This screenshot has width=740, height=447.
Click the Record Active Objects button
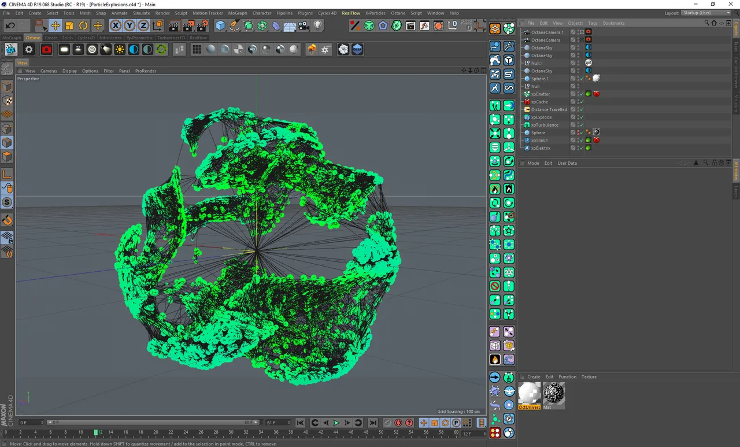(387, 423)
